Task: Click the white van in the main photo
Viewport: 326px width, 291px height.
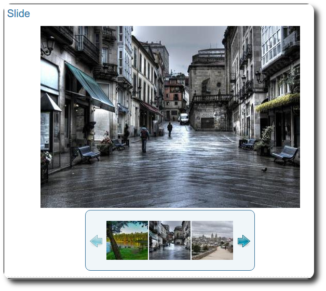Action: (x=184, y=118)
